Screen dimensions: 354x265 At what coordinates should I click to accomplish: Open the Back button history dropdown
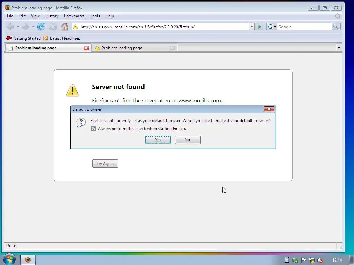click(18, 27)
